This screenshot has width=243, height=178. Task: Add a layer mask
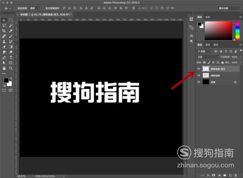(x=213, y=175)
